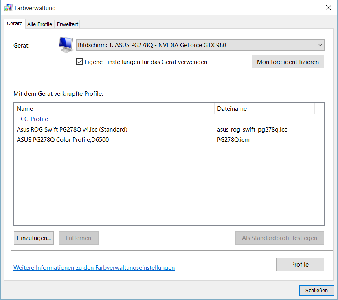Open Weitere Informationen zu den Farbverwaltungseinstellungen link
The height and width of the screenshot is (300, 338).
94,268
